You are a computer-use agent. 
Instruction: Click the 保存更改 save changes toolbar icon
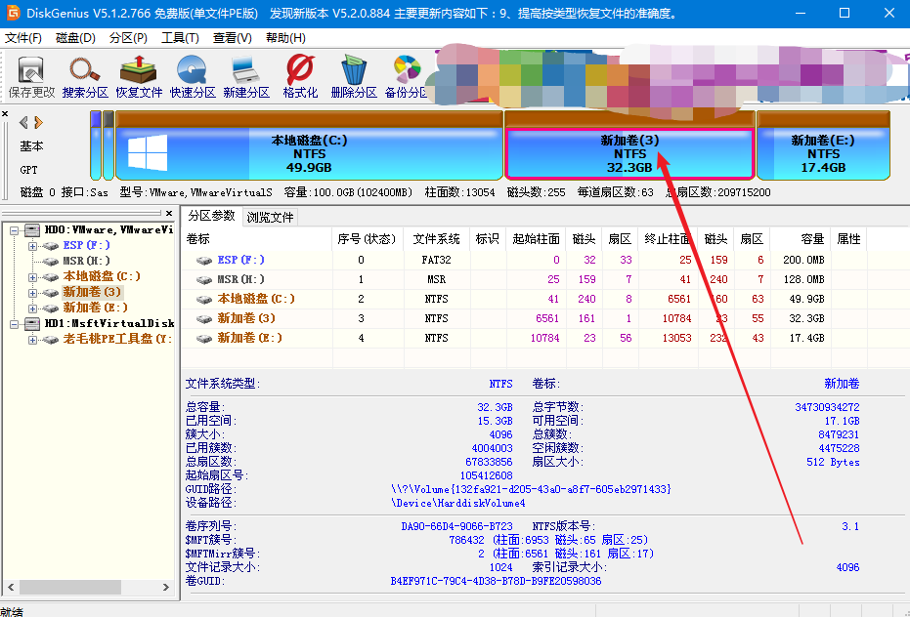pos(31,76)
